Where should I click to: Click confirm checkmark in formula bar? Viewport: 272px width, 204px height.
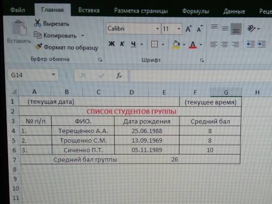[x=101, y=76]
